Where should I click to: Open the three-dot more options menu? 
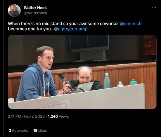[154, 8]
